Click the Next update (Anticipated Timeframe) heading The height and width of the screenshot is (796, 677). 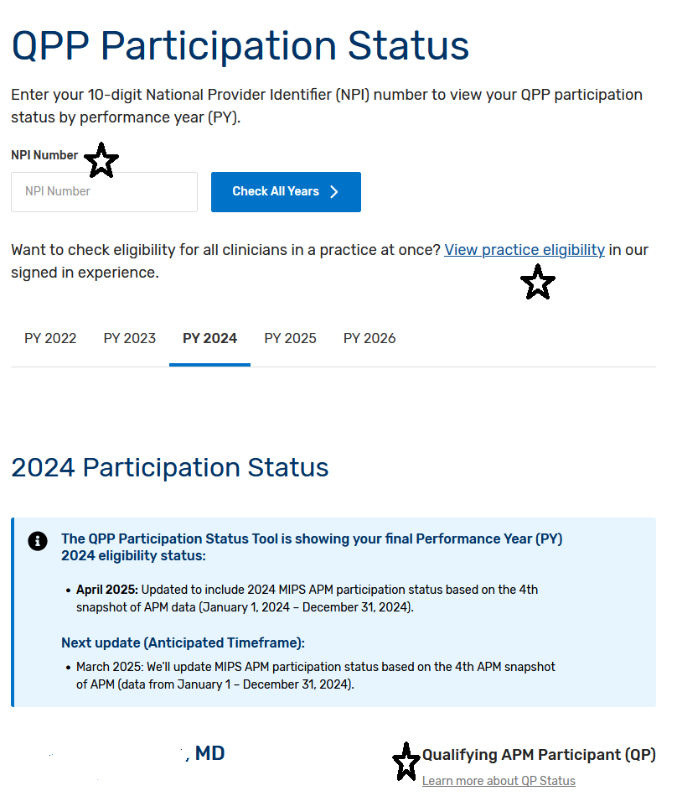pyautogui.click(x=183, y=643)
